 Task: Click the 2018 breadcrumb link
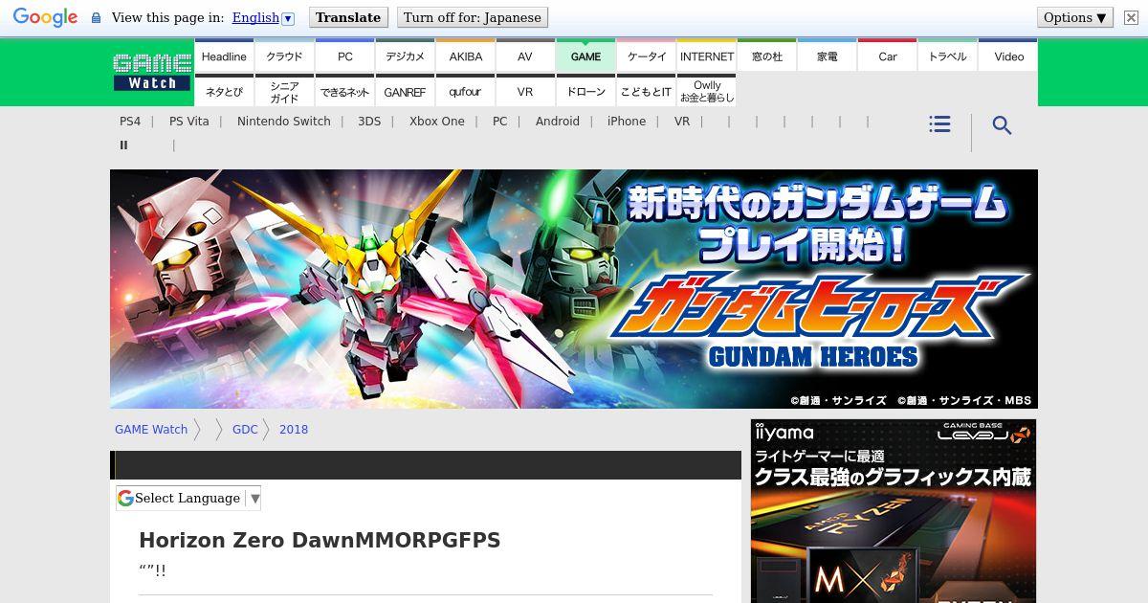pos(294,430)
